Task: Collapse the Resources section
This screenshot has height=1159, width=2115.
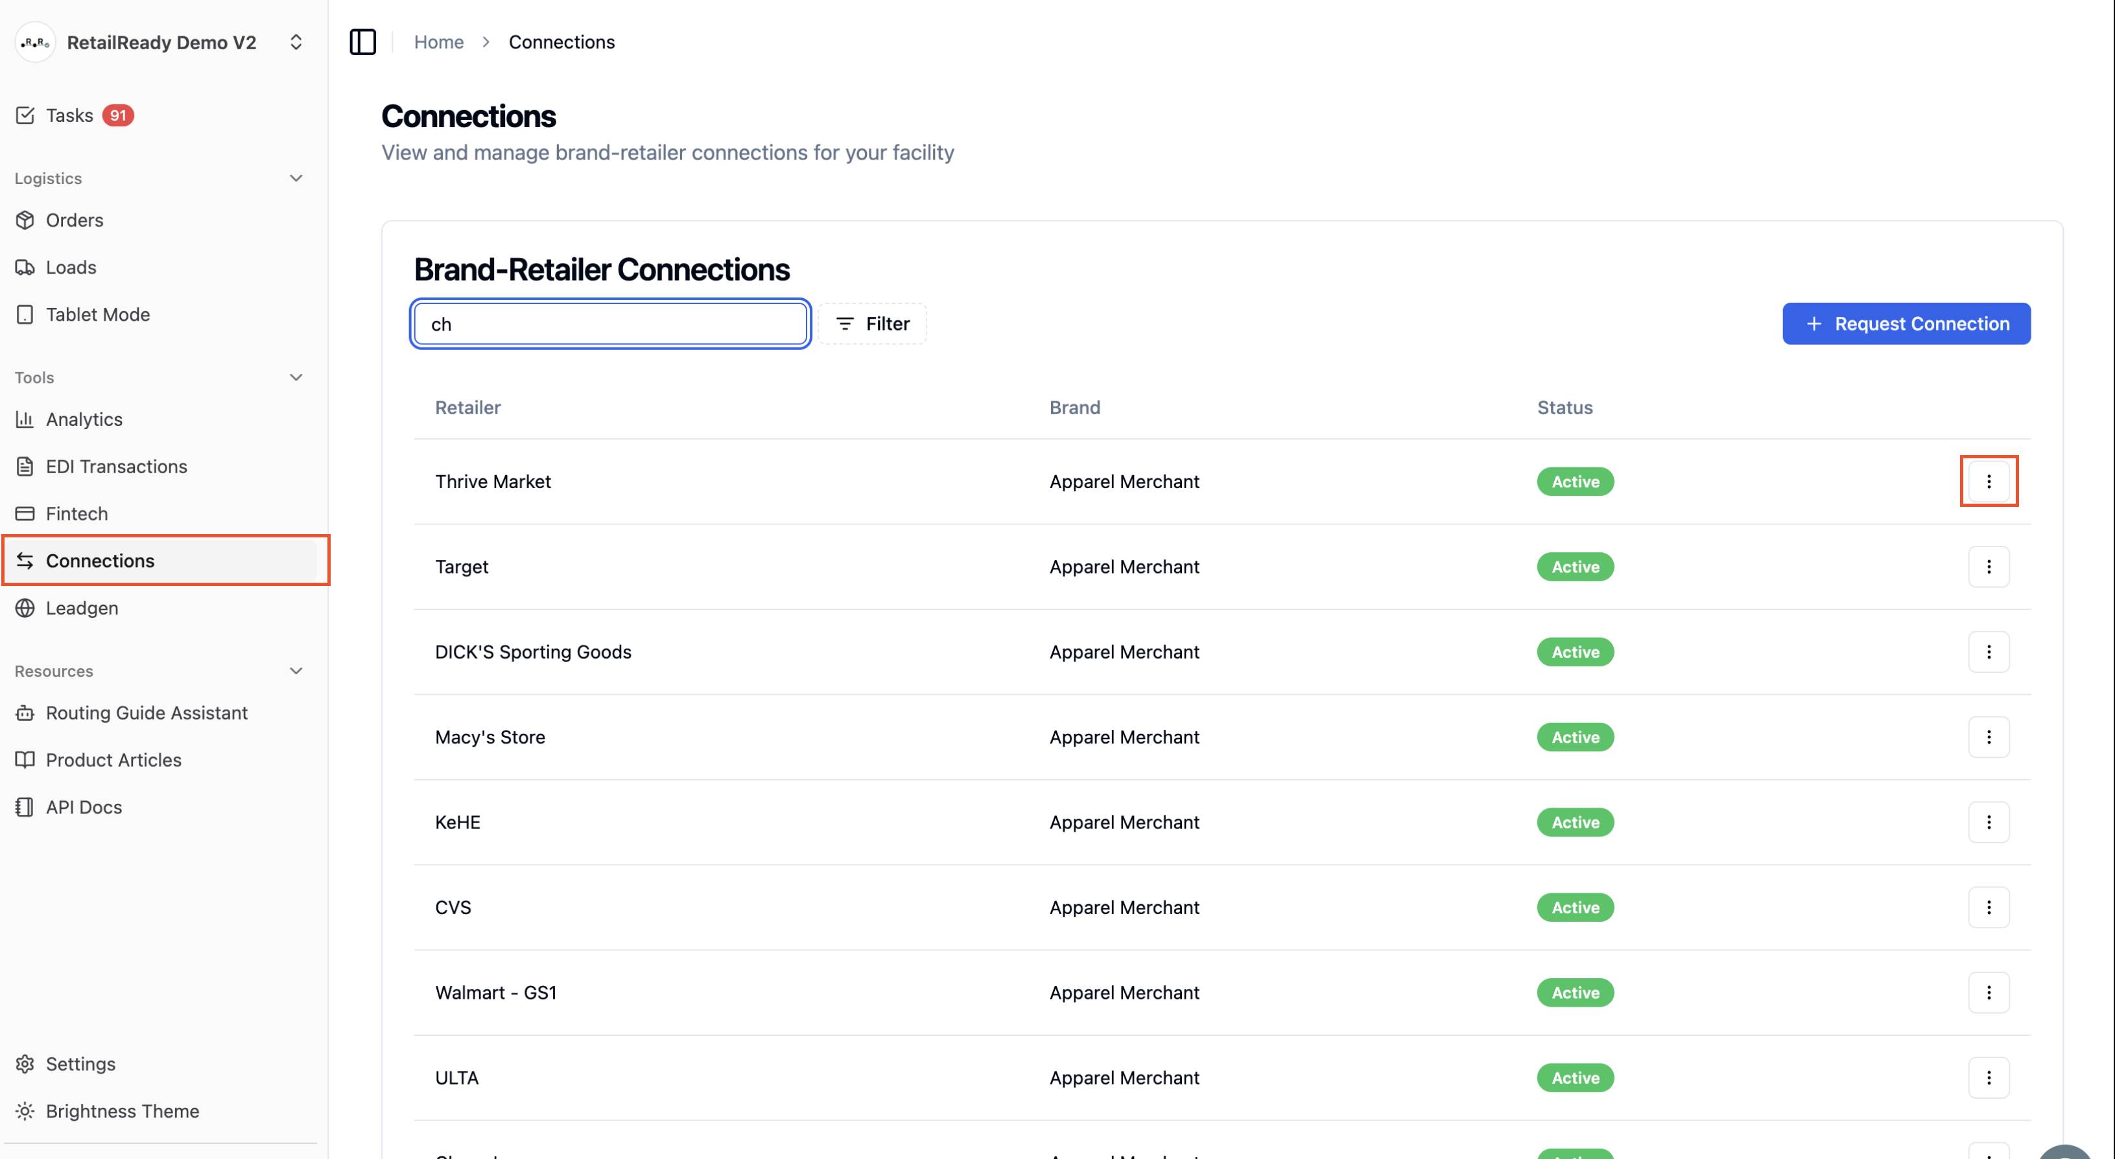Action: (296, 671)
